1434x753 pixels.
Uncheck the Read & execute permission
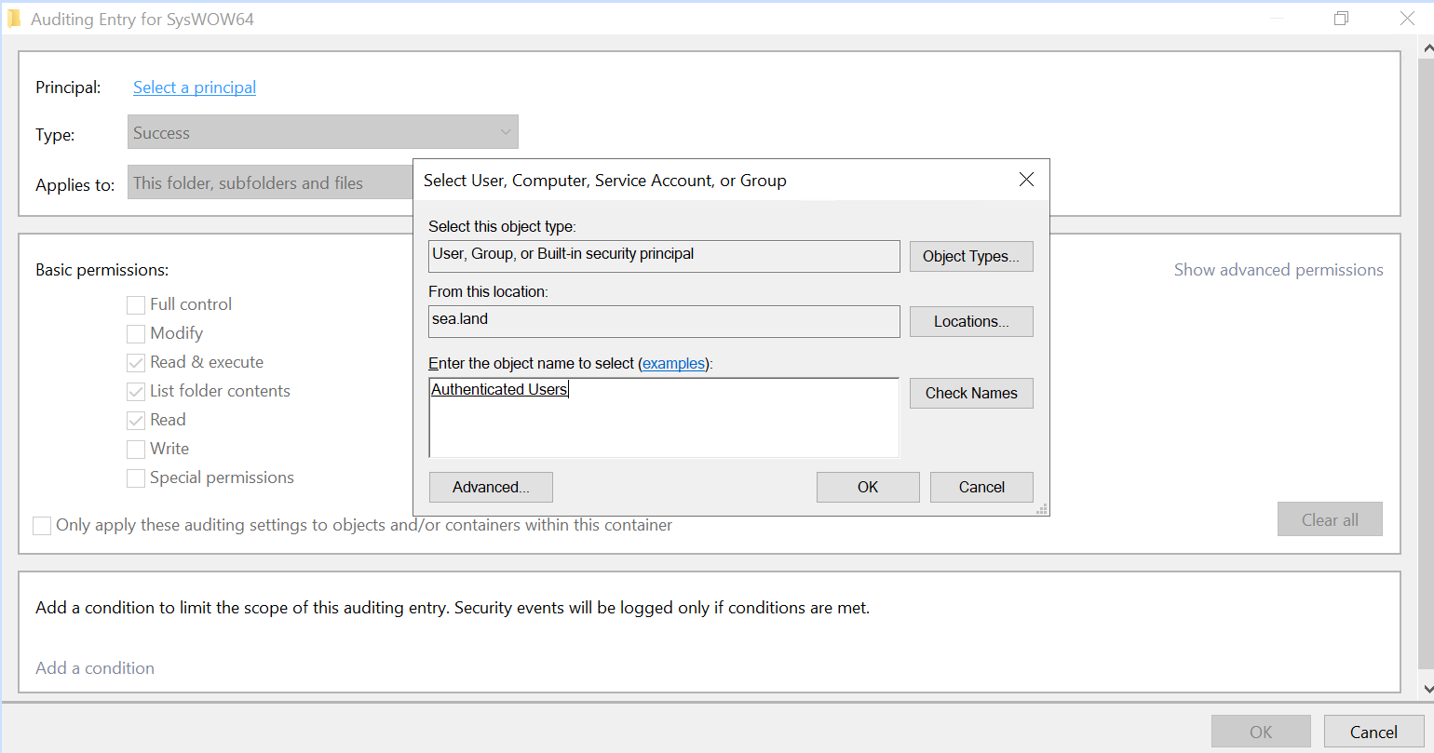135,361
